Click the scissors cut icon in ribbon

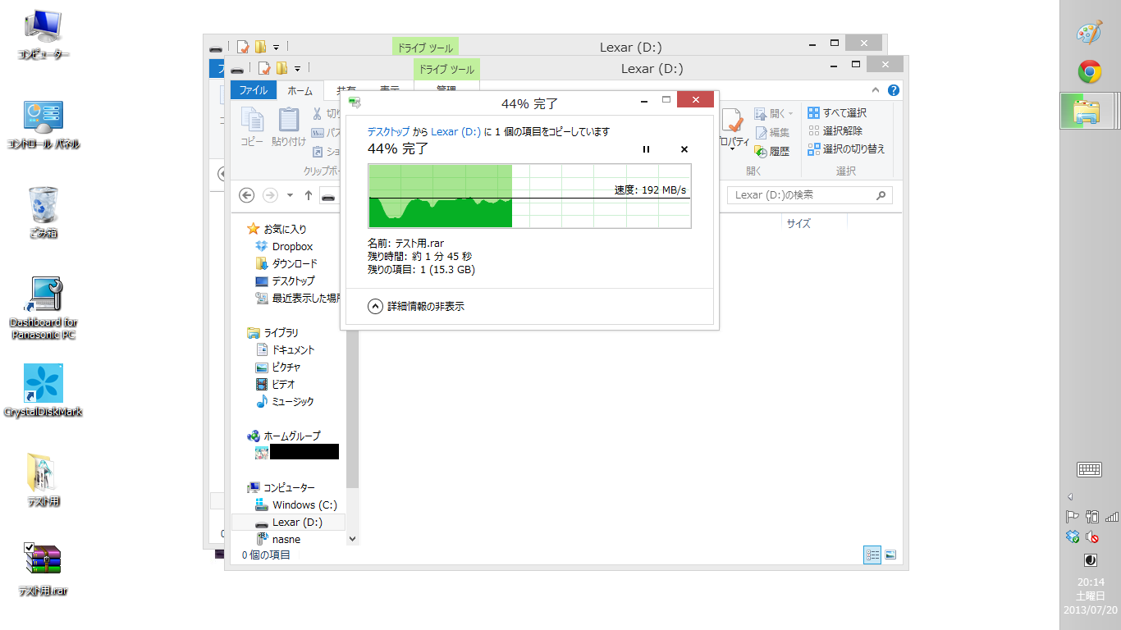pyautogui.click(x=318, y=113)
